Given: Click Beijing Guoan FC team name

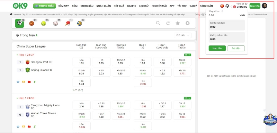Looking at the screenshot, I should point(41,70).
